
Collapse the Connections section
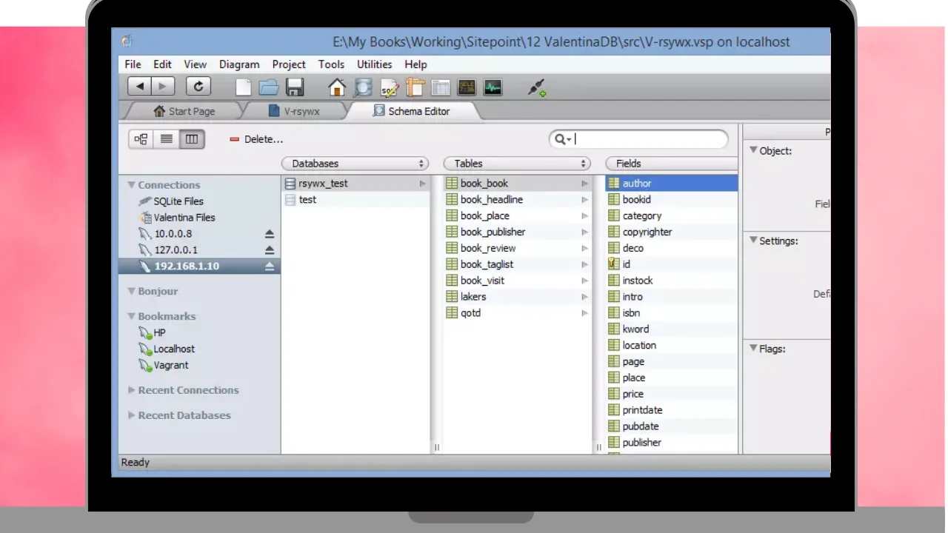131,185
